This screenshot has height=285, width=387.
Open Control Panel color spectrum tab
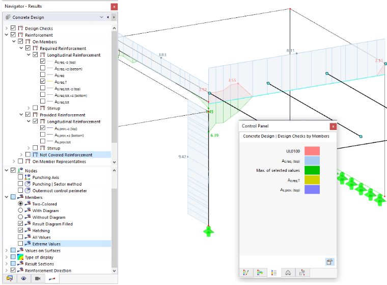click(x=260, y=273)
